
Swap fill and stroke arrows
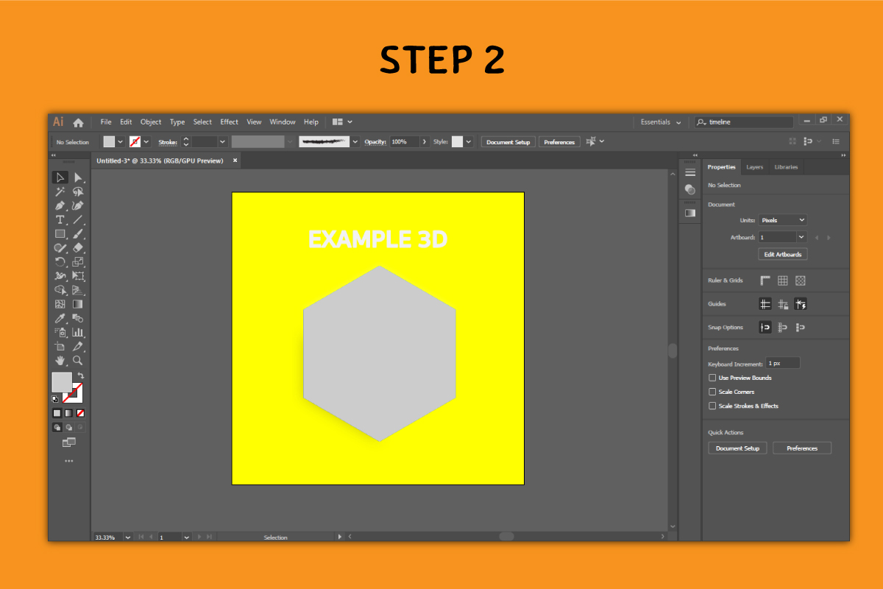81,375
